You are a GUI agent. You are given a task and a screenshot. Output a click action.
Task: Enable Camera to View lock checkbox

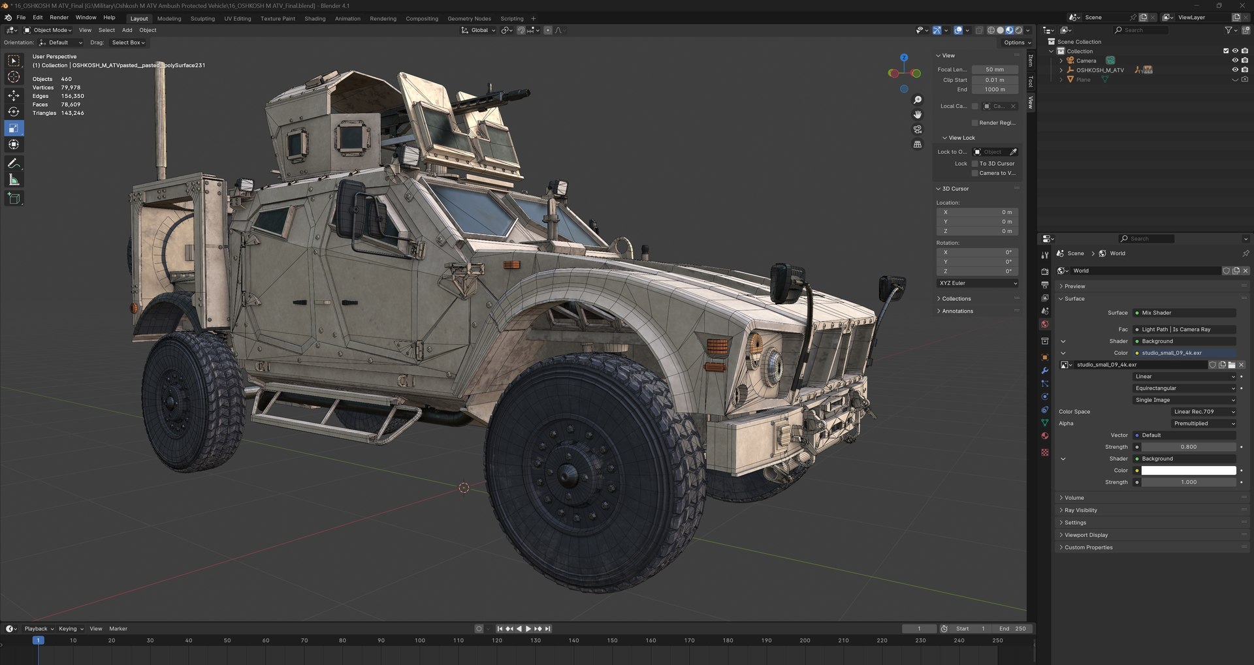click(975, 173)
